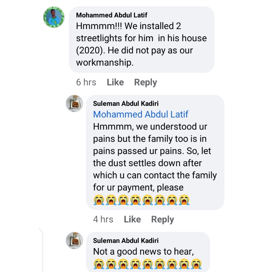Follow the blue Mohammed Abdul Latif mention

pyautogui.click(x=141, y=114)
